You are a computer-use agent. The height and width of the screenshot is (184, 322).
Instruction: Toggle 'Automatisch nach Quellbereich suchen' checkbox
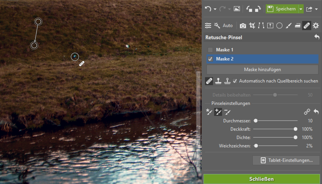[235, 81]
